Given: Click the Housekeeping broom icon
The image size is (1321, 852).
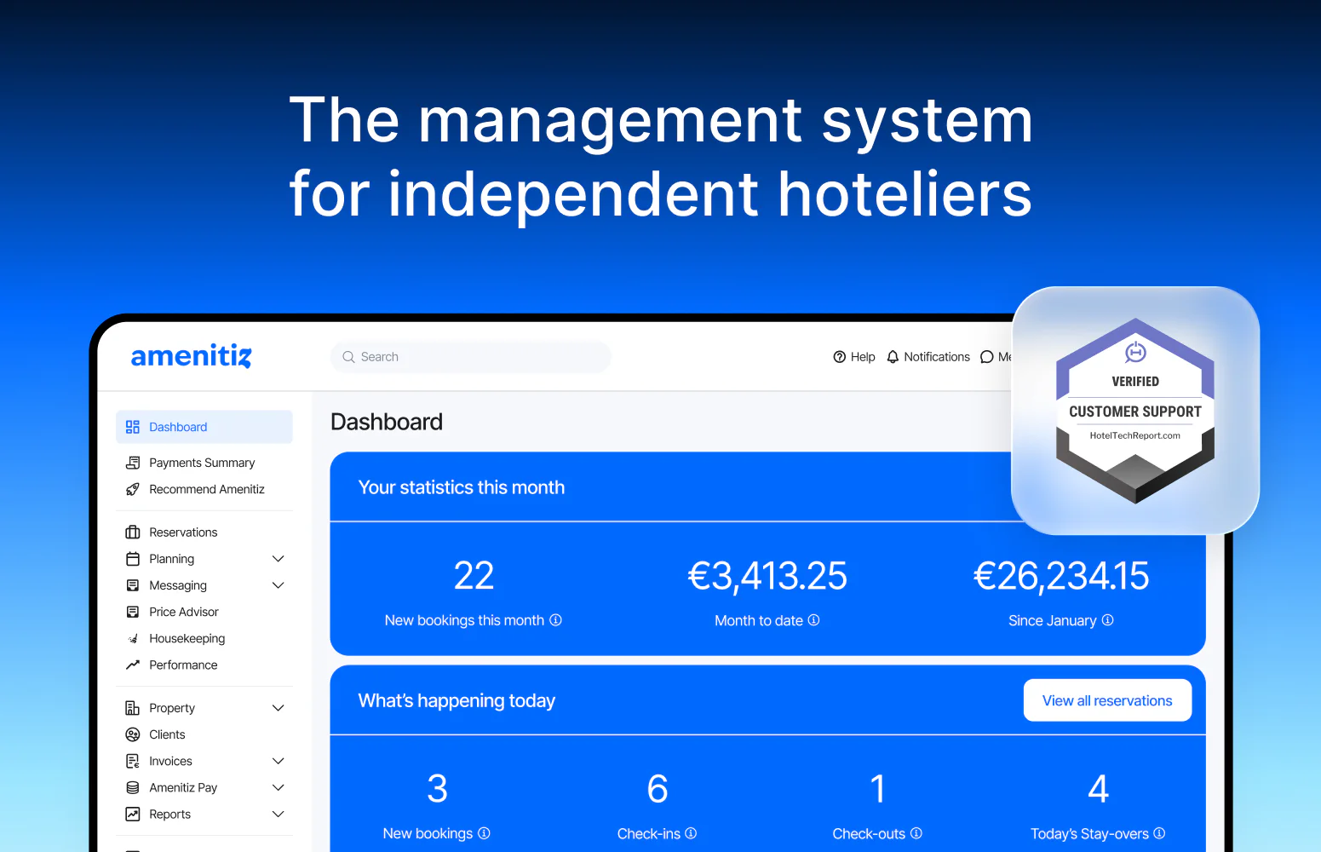Looking at the screenshot, I should tap(133, 638).
